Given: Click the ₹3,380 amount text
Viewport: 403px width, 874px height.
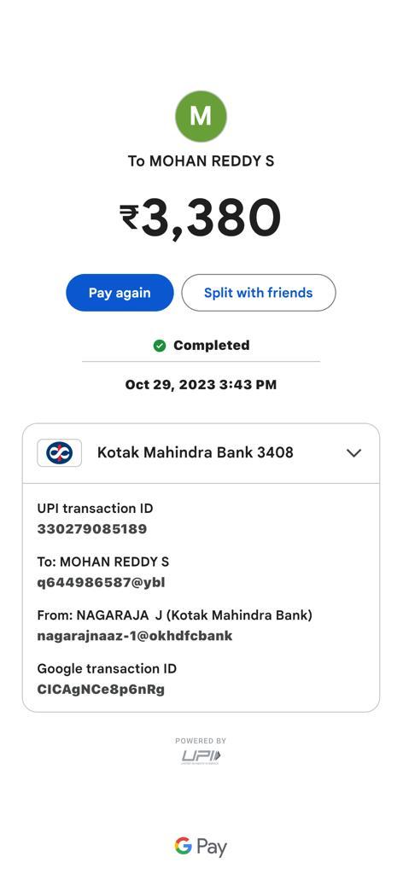Looking at the screenshot, I should pos(201,218).
